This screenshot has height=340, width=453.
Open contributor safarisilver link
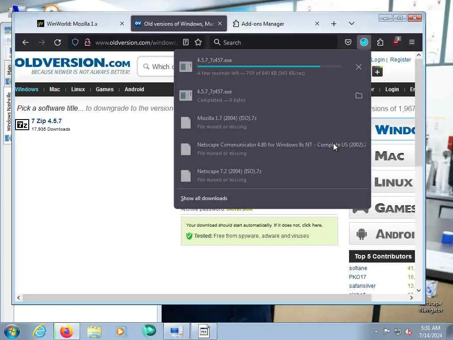362,286
